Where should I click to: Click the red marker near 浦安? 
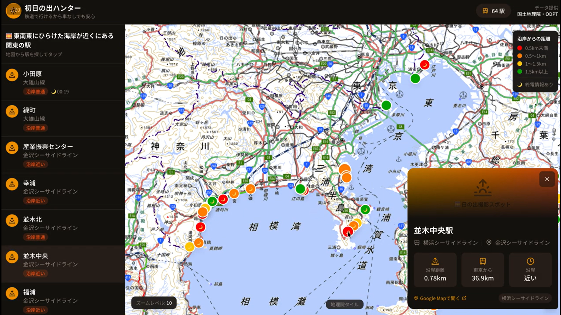point(424,65)
